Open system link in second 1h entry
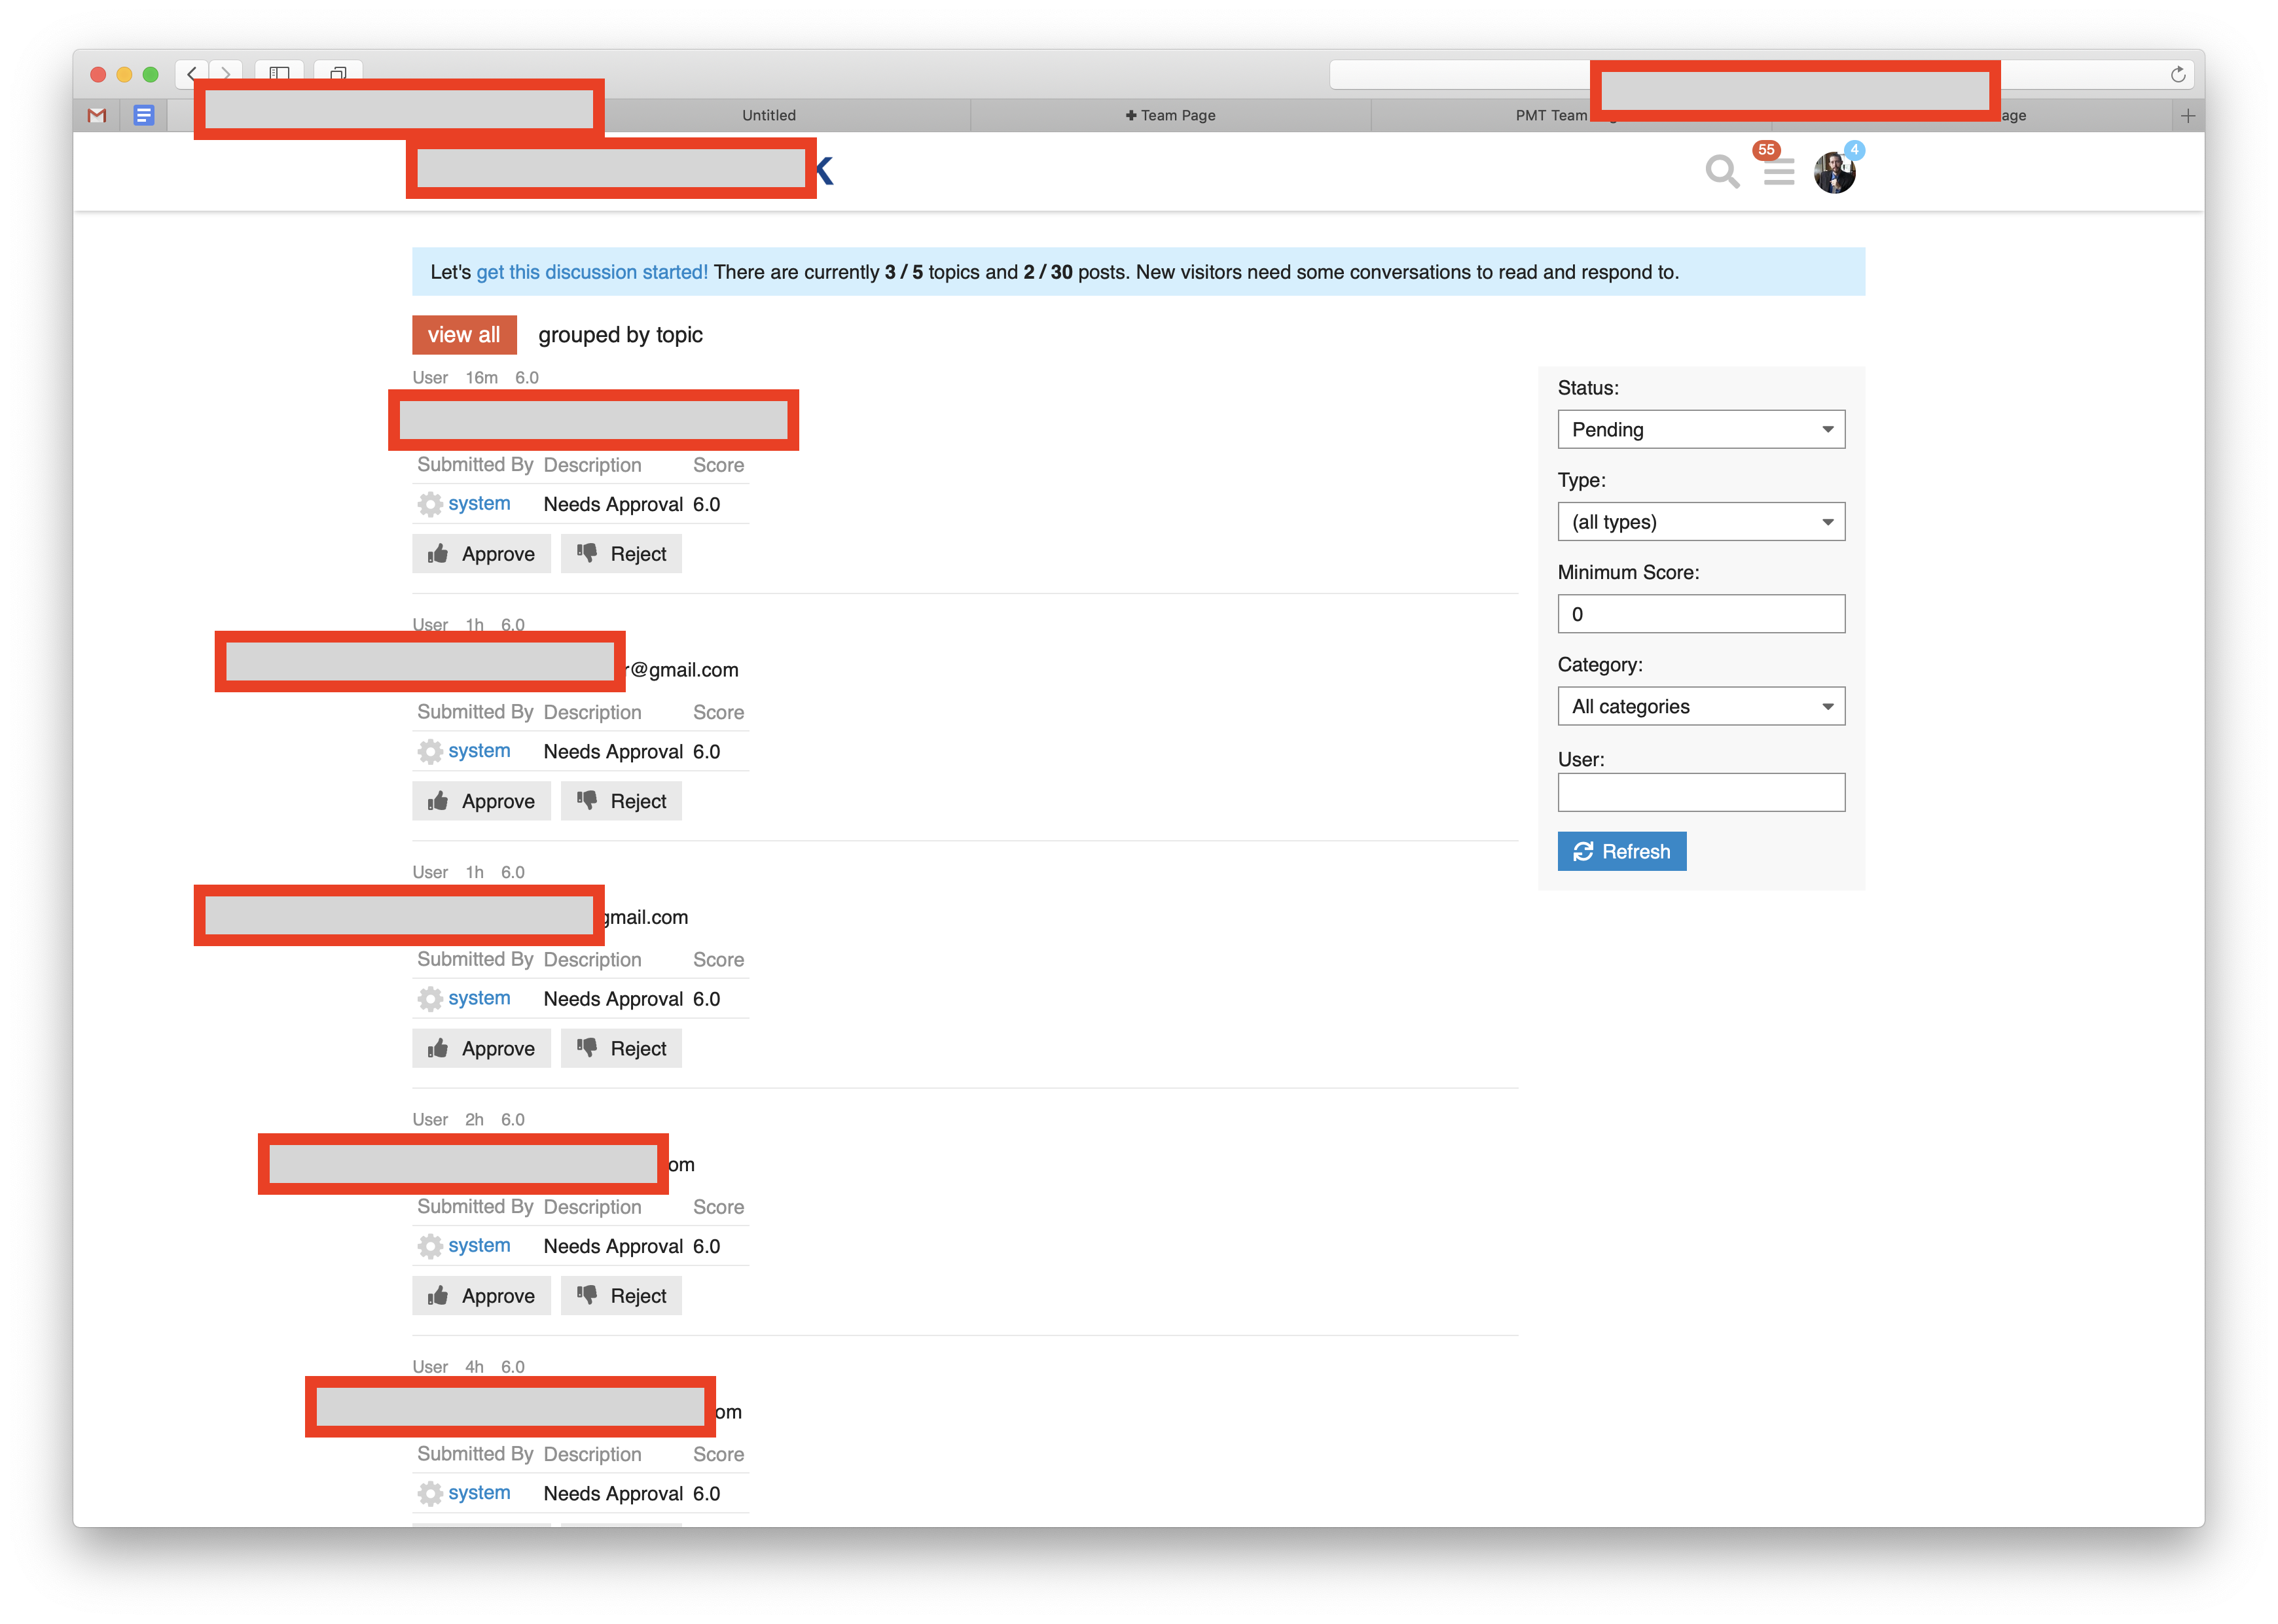Image resolution: width=2278 pixels, height=1624 pixels. click(479, 998)
